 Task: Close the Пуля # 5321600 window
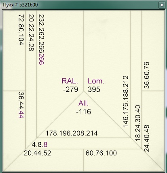coord(162,5)
